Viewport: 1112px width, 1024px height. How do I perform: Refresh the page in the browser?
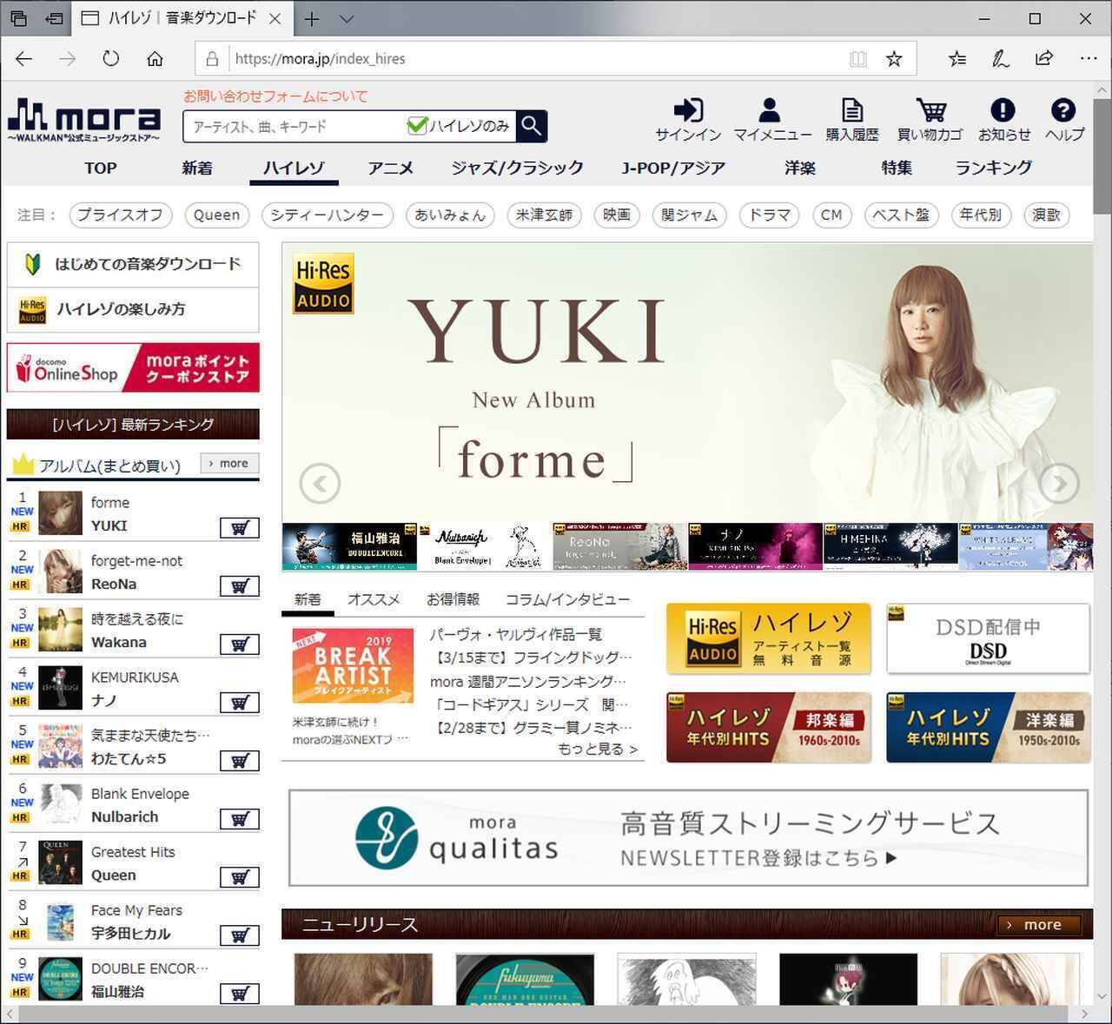coord(110,59)
